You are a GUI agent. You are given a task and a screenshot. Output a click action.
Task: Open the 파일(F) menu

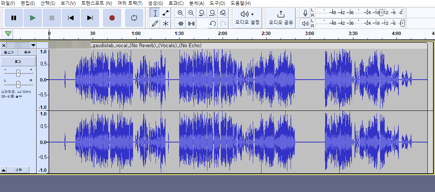click(x=8, y=3)
